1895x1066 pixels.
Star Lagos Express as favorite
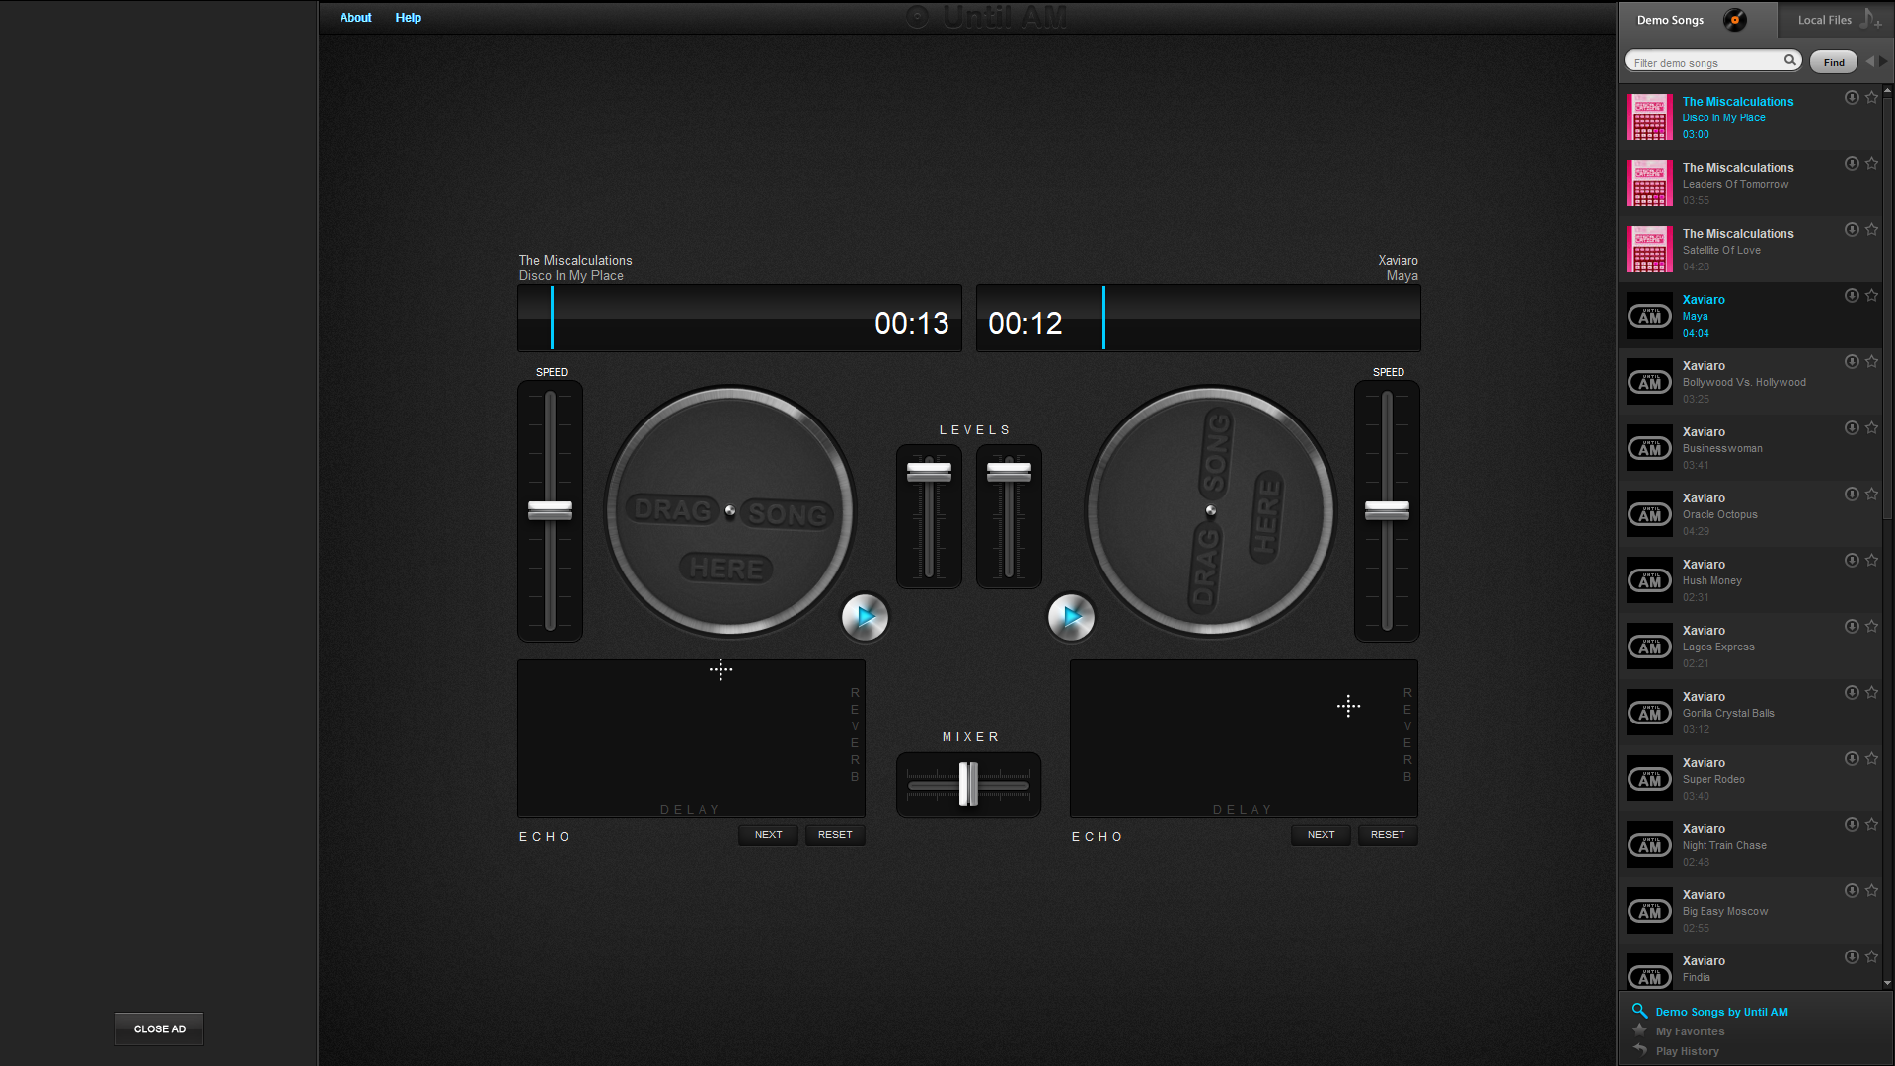1871,627
